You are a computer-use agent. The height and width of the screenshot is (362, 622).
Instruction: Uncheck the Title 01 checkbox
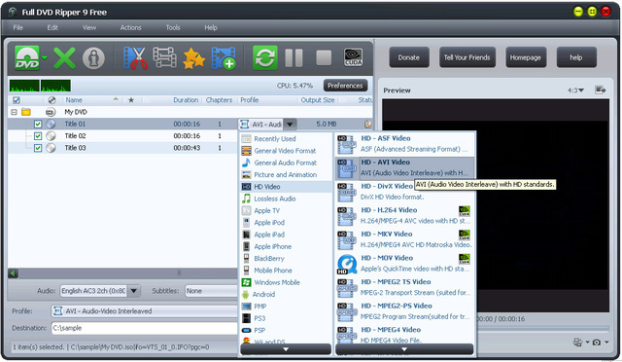tap(38, 124)
